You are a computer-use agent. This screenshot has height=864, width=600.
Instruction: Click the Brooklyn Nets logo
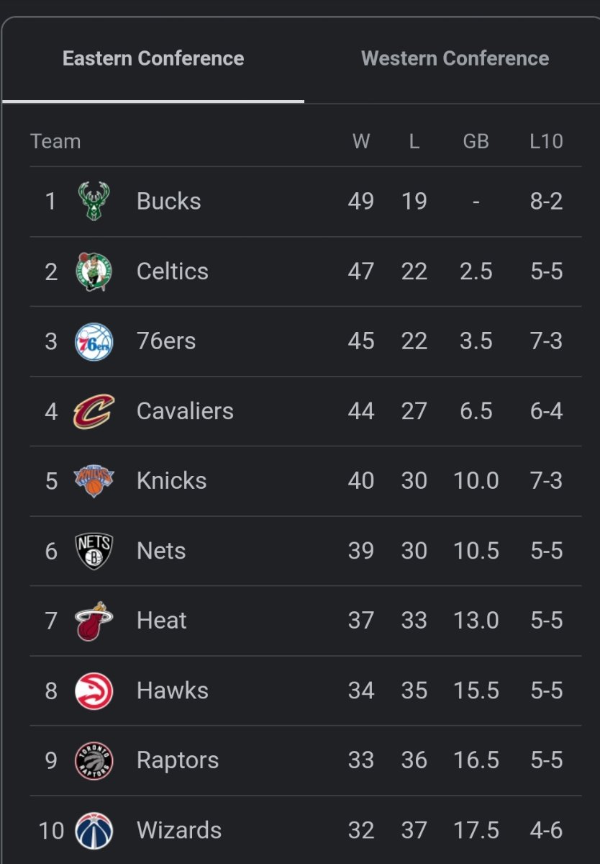[94, 551]
